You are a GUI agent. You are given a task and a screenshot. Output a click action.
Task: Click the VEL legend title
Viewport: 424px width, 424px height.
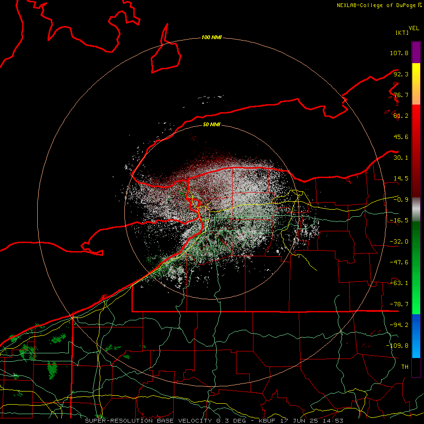414,28
